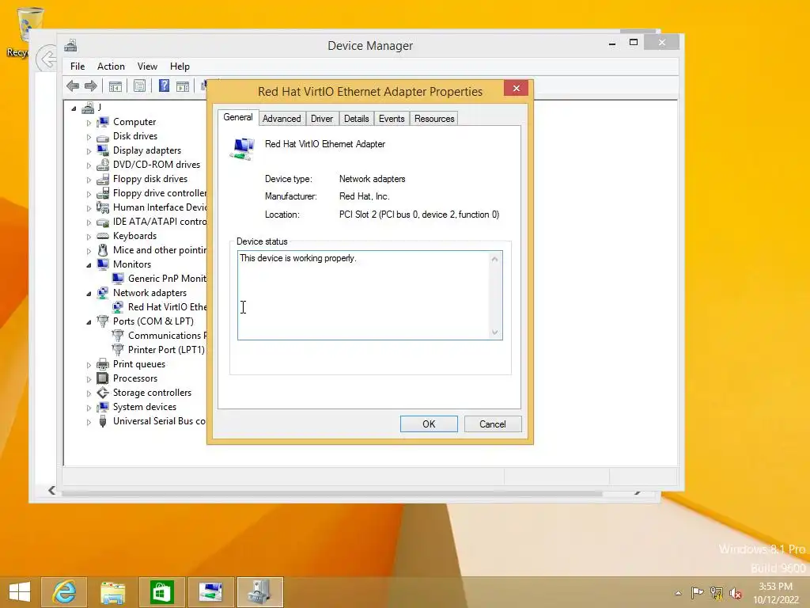Select the DVD/CD-ROM drives category icon
The image size is (810, 608).
[103, 165]
